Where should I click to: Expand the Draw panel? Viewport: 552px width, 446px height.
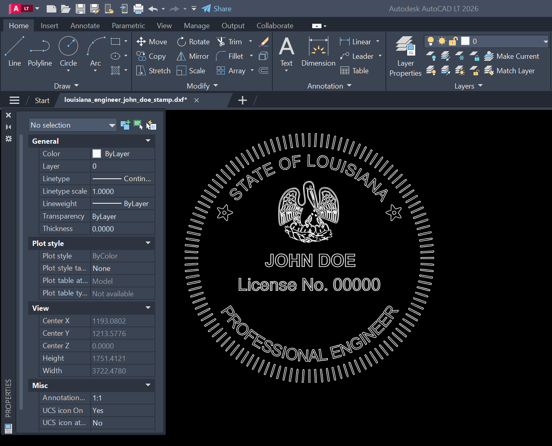tap(66, 86)
